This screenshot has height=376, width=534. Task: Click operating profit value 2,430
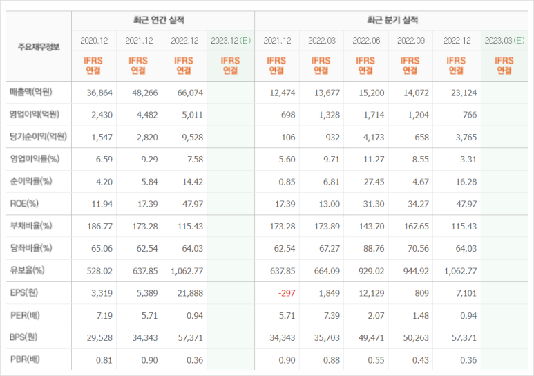(x=102, y=115)
